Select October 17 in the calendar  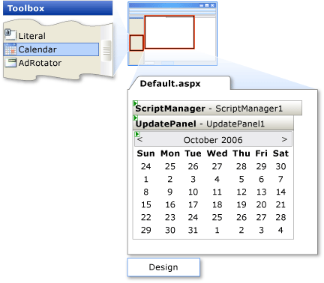193,204
